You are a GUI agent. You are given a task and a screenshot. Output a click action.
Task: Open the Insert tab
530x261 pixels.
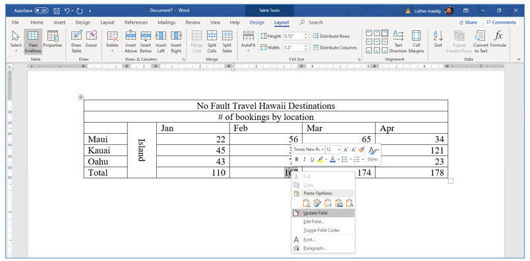click(59, 22)
